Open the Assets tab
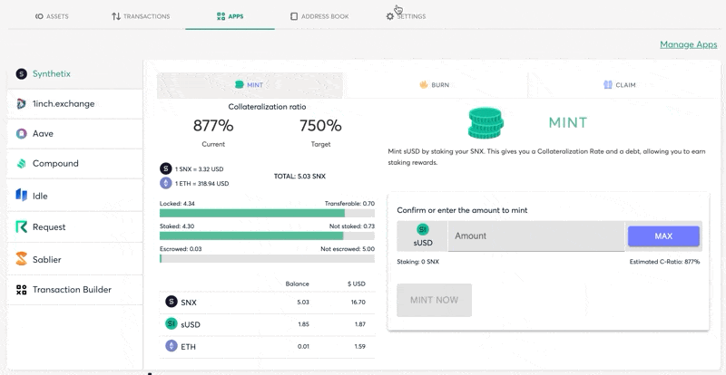This screenshot has height=375, width=726. [52, 16]
